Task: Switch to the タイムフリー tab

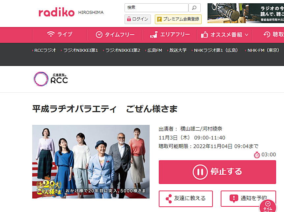Action: pyautogui.click(x=115, y=34)
